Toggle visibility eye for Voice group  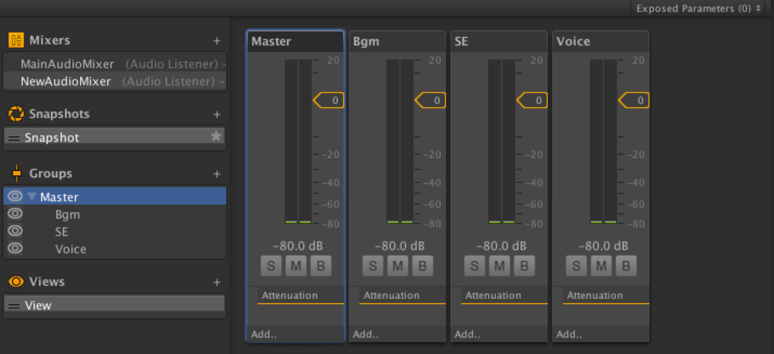click(15, 248)
